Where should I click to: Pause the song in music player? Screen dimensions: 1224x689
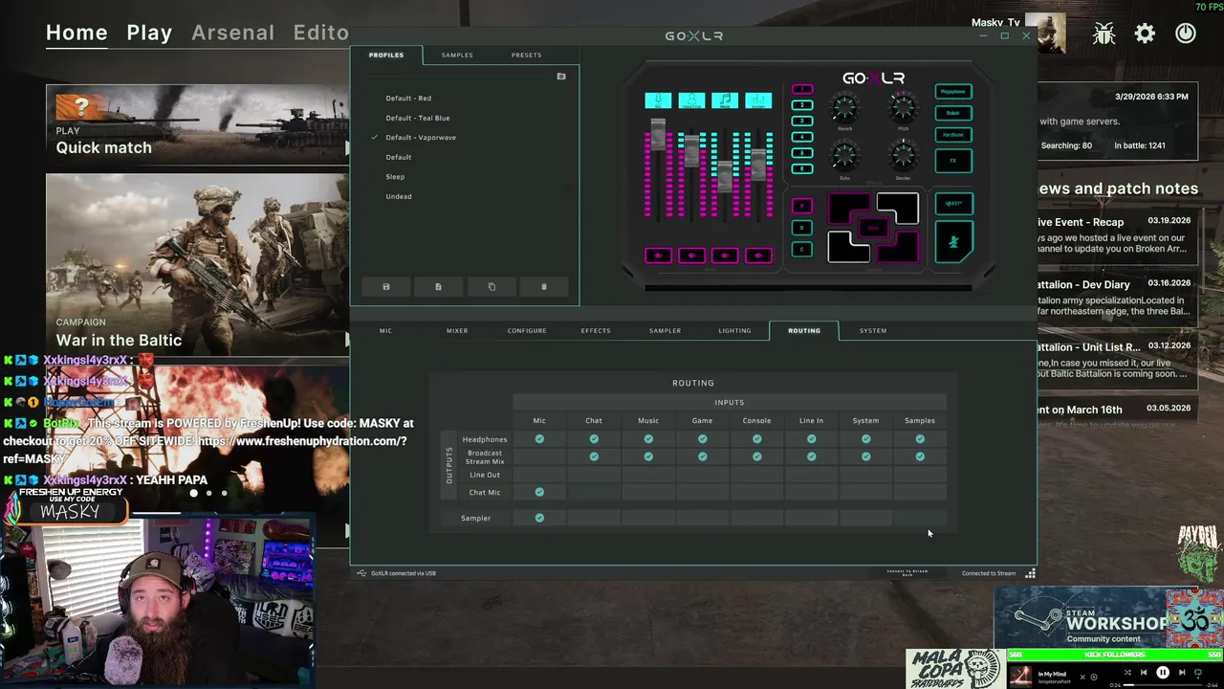pyautogui.click(x=1163, y=673)
